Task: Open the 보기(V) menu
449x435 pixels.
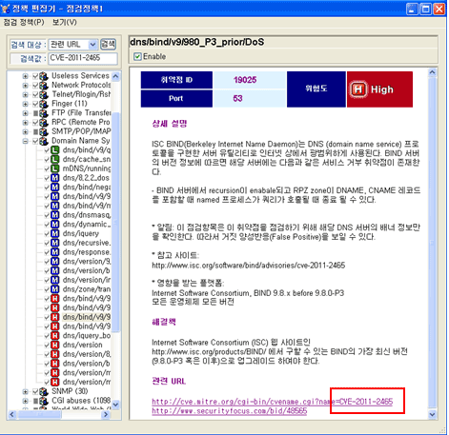Action: pyautogui.click(x=65, y=22)
